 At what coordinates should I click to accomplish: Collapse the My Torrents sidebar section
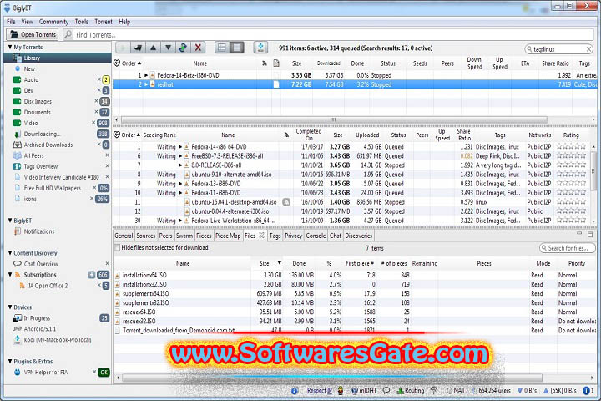click(10, 47)
